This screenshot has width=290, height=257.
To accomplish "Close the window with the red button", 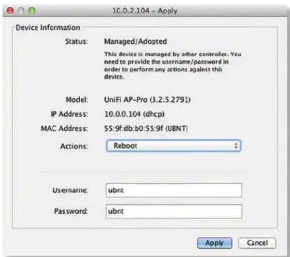I will point(10,10).
